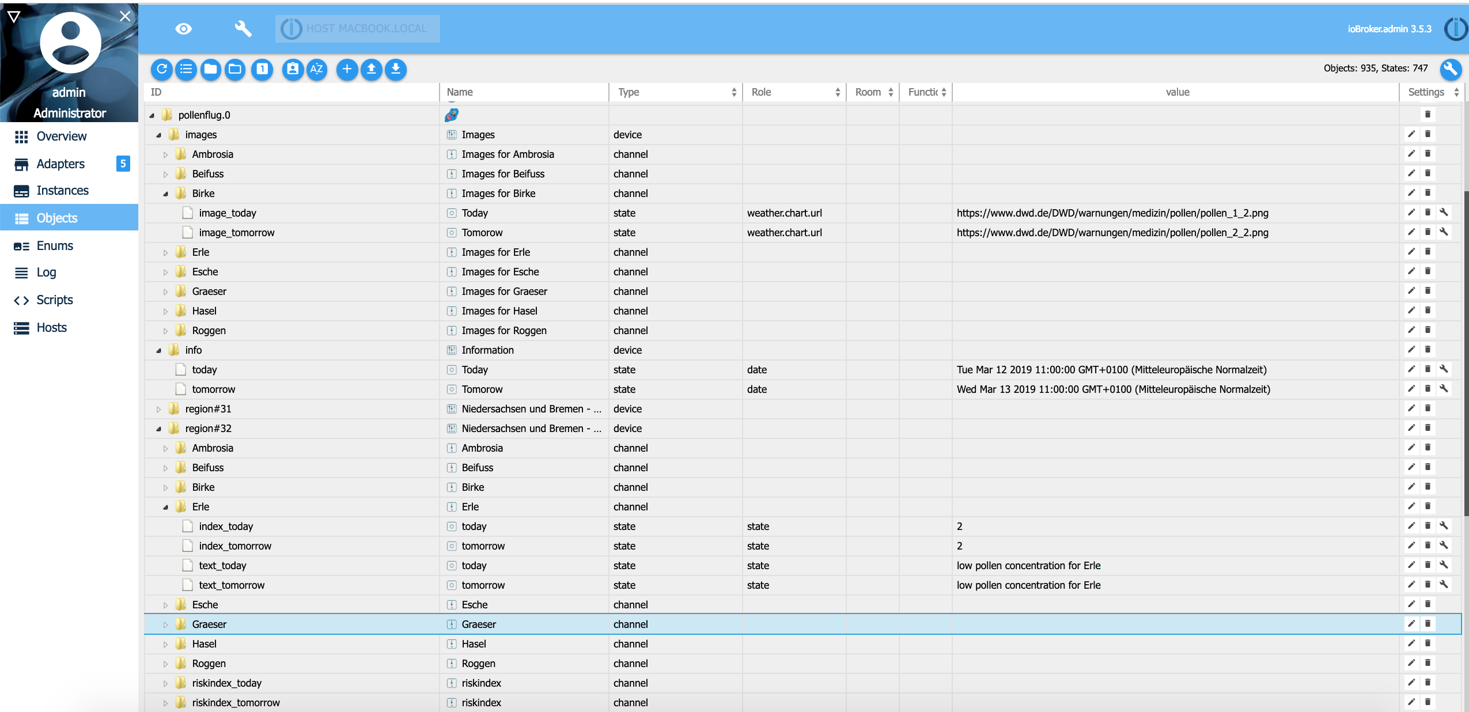Toggle the eye visibility icon in header
The height and width of the screenshot is (712, 1469).
pos(183,29)
